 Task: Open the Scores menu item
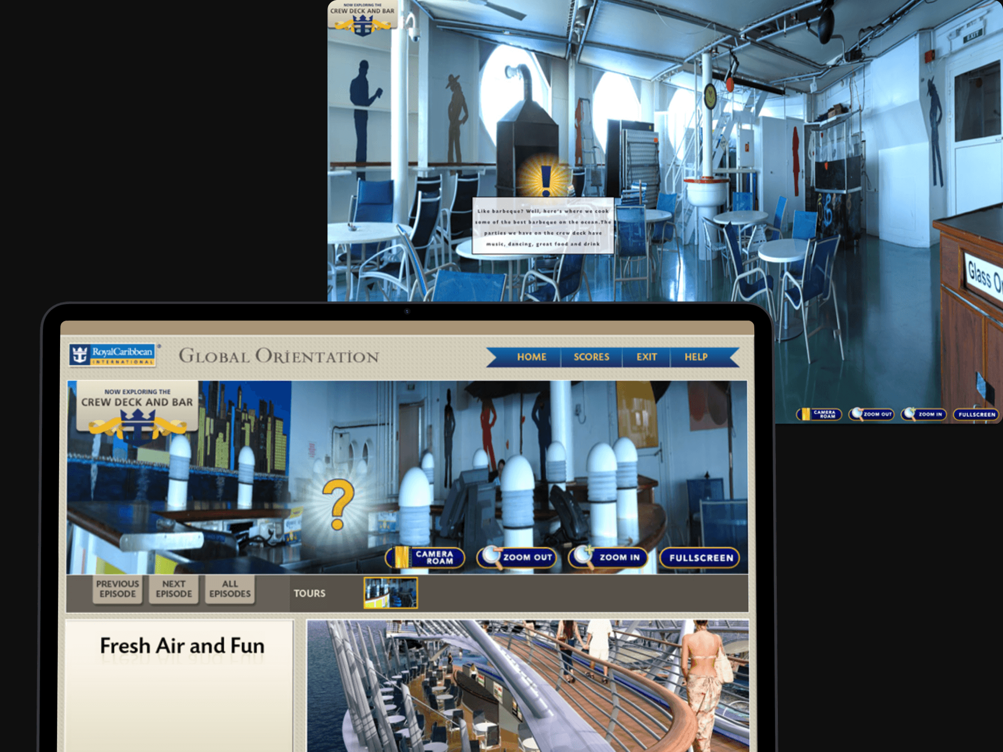[x=591, y=357]
